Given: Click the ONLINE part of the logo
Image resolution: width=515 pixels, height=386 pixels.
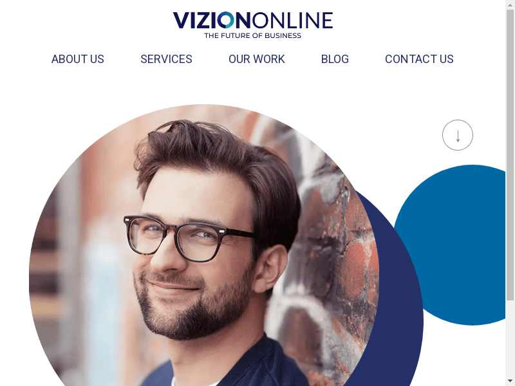Looking at the screenshot, I should 292,21.
